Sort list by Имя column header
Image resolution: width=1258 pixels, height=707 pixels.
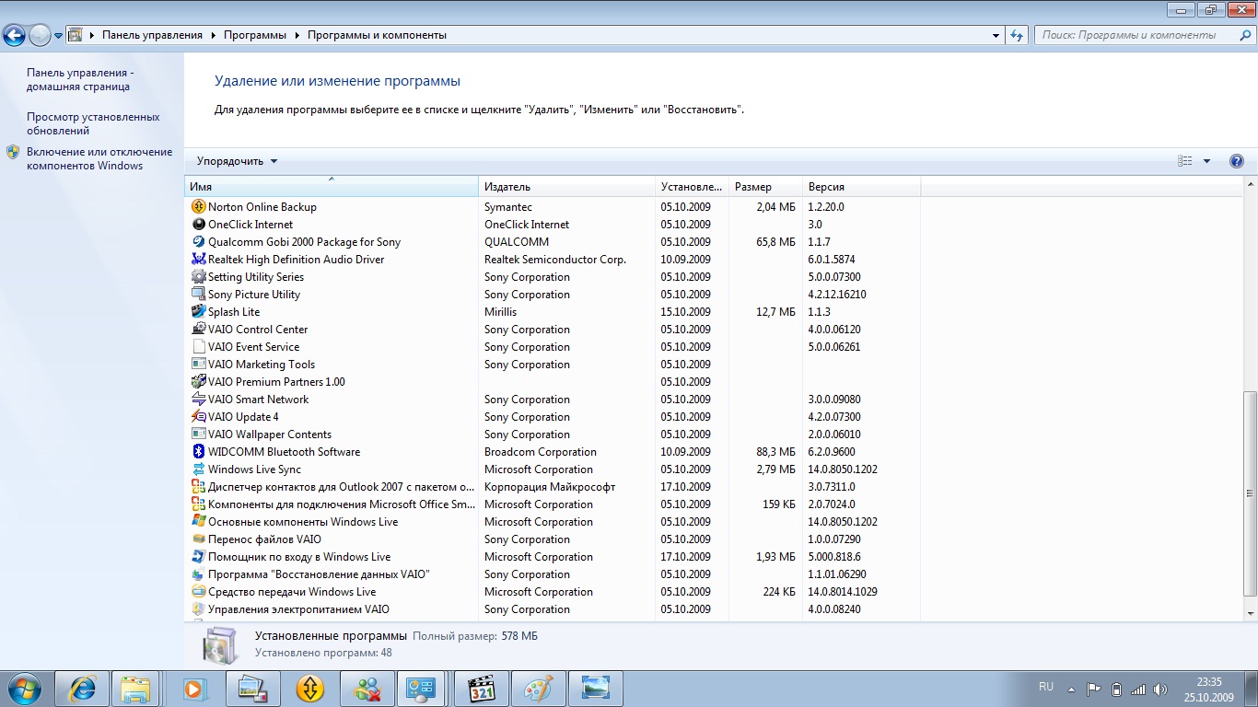[332, 187]
